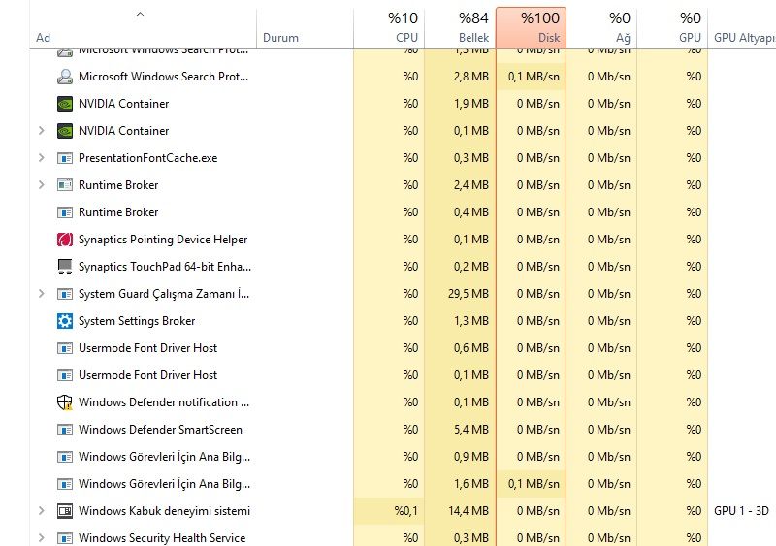
Task: Expand the Windows Security Health Service group
Action: (x=42, y=537)
